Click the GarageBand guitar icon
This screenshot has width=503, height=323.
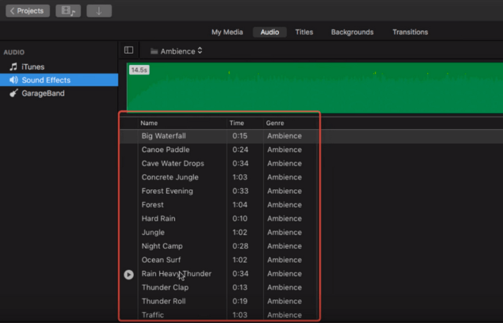click(x=13, y=94)
